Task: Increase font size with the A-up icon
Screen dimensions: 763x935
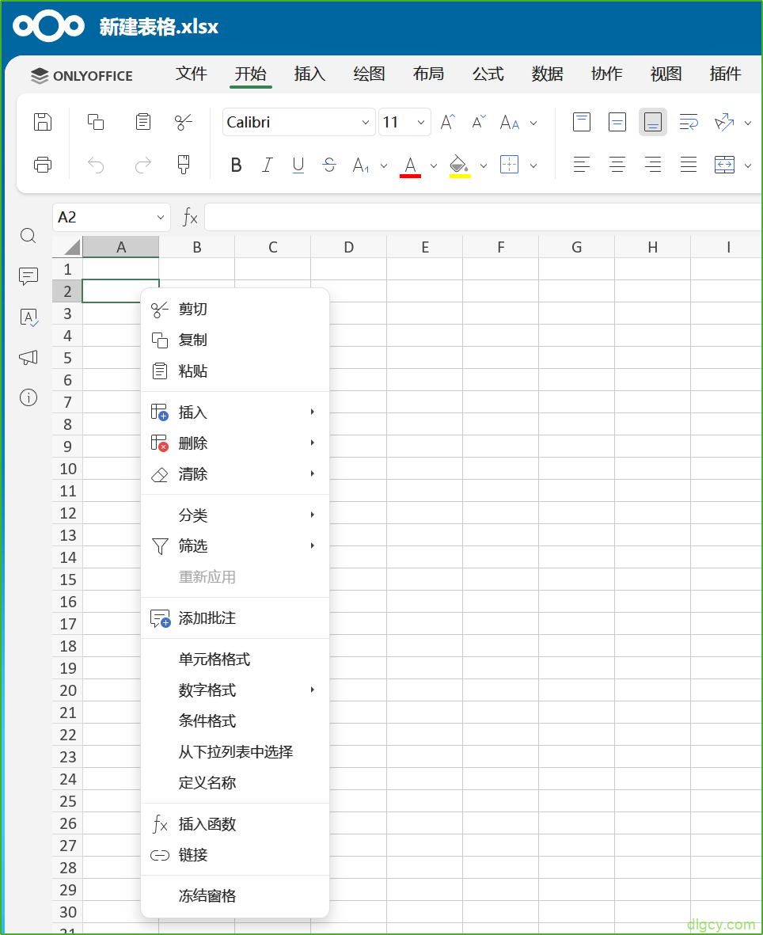Action: click(x=448, y=122)
